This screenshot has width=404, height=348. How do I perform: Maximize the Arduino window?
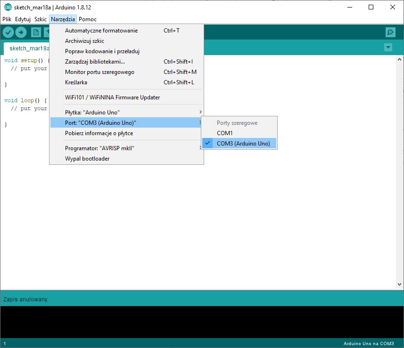[x=371, y=7]
